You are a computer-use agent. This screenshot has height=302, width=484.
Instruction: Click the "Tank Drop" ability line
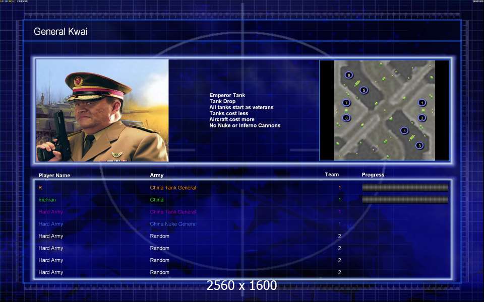click(222, 101)
